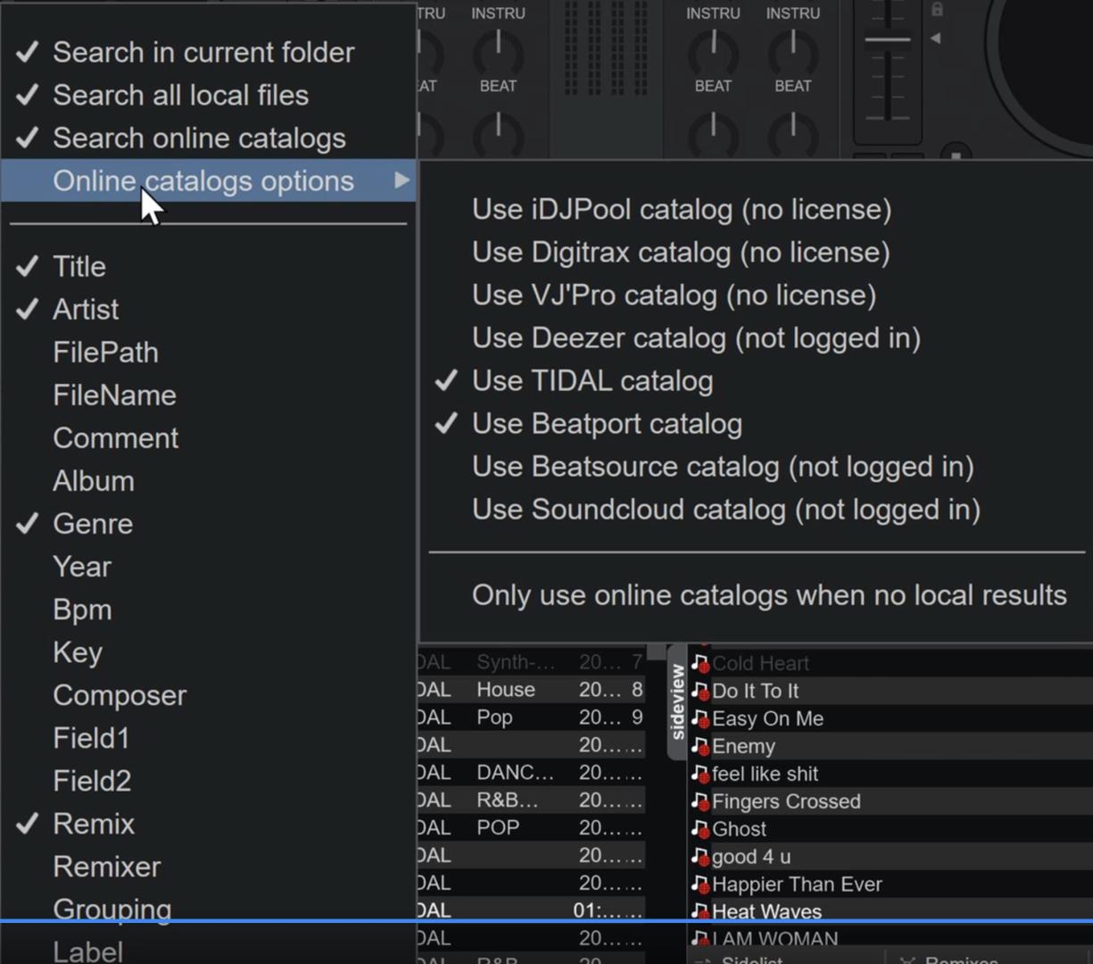Uncheck the Genre search field

pos(208,524)
